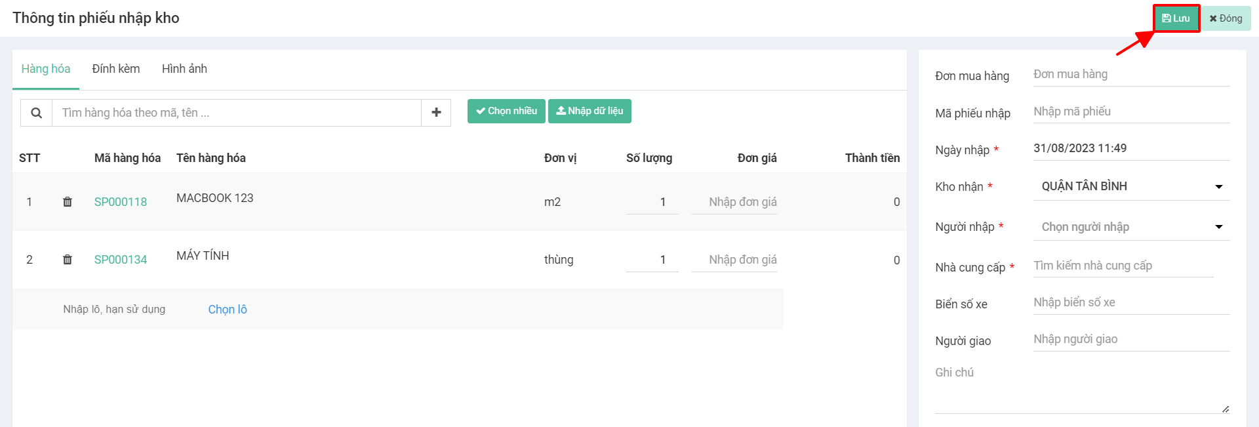Viewport: 1259px width, 427px height.
Task: Click the Nhà cung cấp search field
Action: click(1123, 266)
